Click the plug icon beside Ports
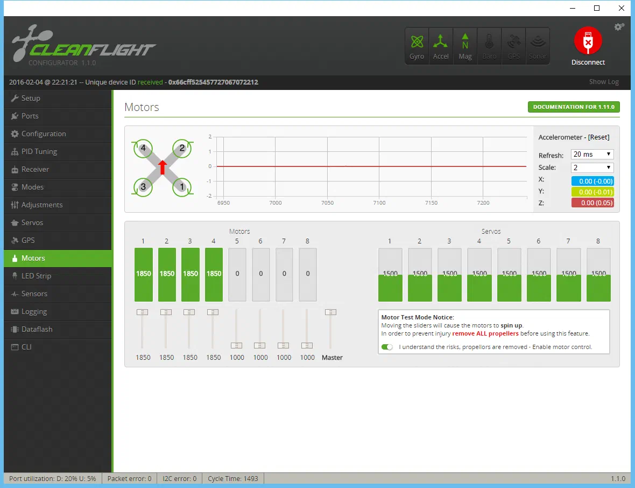The width and height of the screenshot is (635, 488). pos(15,116)
